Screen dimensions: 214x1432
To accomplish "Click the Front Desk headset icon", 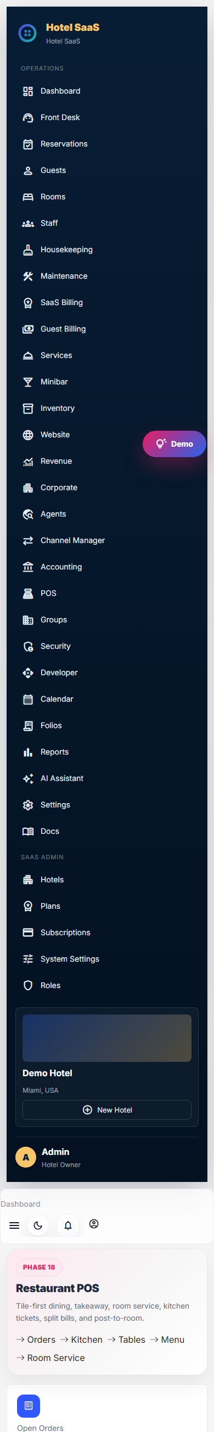I will pos(28,118).
